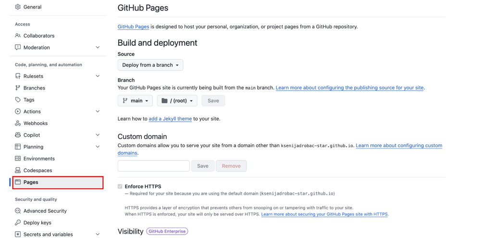The height and width of the screenshot is (238, 492).
Task: Click the Planning table icon
Action: click(x=18, y=147)
